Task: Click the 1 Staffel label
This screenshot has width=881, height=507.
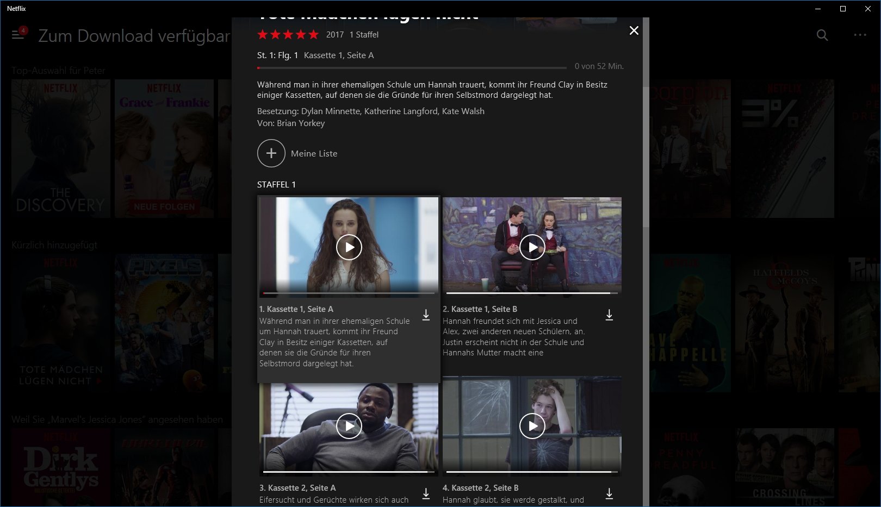Action: (364, 35)
